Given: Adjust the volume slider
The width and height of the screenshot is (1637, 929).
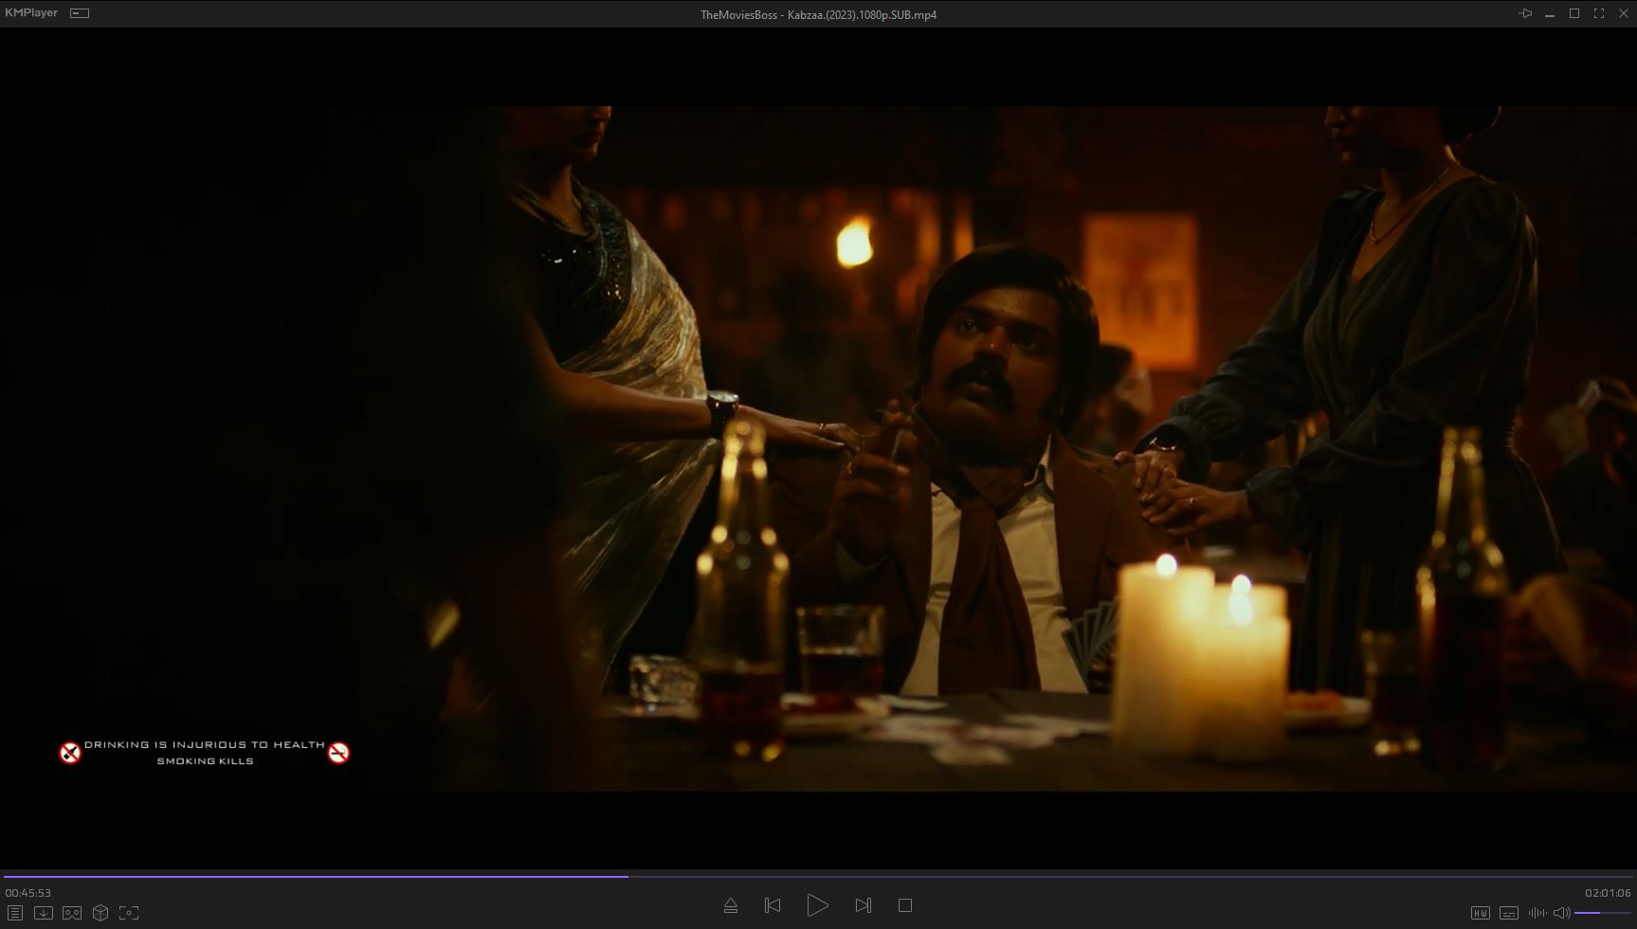Looking at the screenshot, I should click(x=1602, y=913).
